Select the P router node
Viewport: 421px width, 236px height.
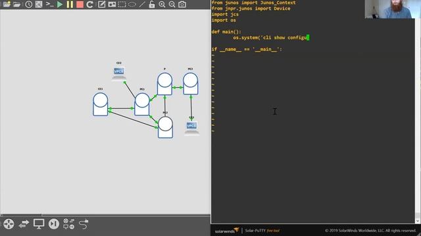164,84
